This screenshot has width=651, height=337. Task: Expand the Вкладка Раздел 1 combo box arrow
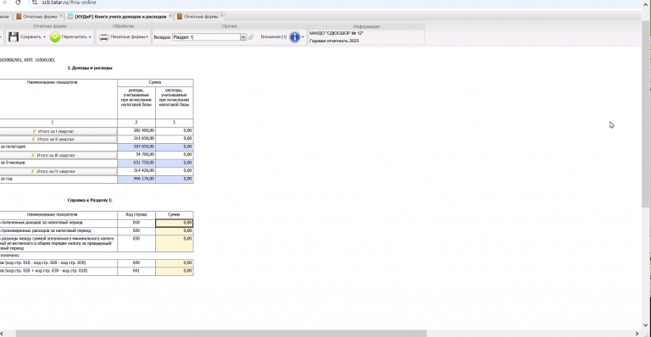coord(243,37)
